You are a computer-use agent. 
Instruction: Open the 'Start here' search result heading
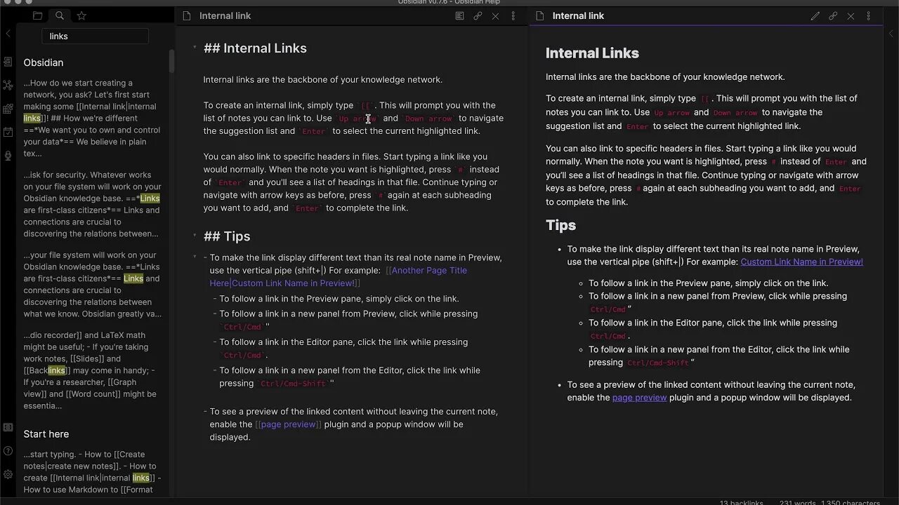coord(46,434)
